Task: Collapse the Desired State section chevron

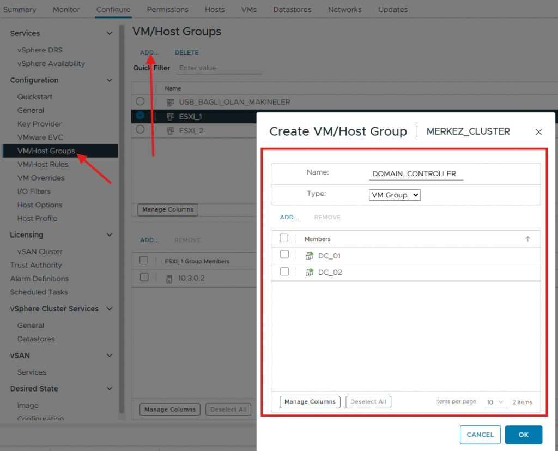Action: pyautogui.click(x=110, y=389)
